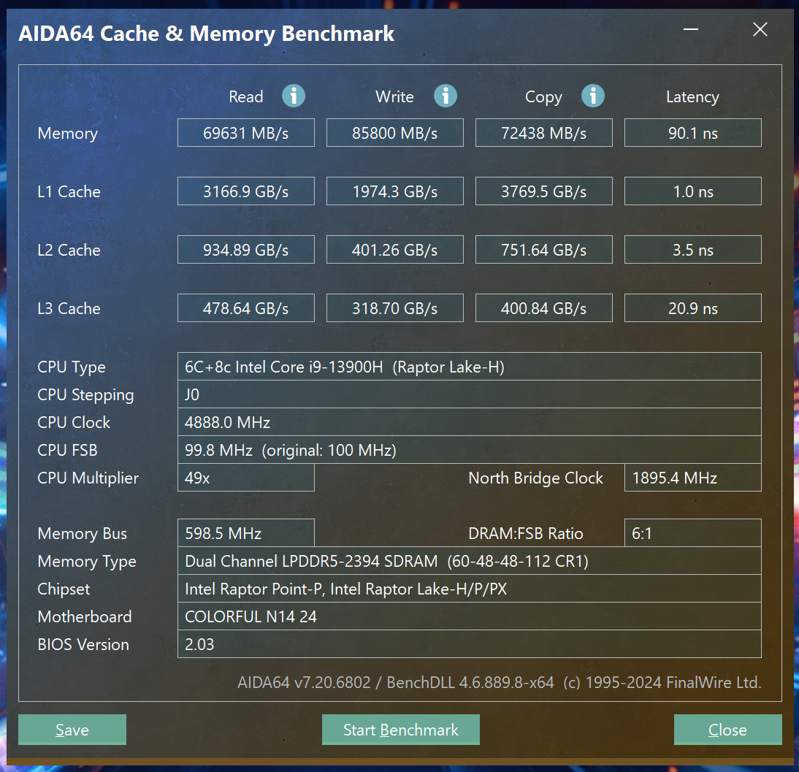Screen dimensions: 799x772
Task: Select L3 Cache read value 478.64 GB/s
Action: click(x=246, y=308)
